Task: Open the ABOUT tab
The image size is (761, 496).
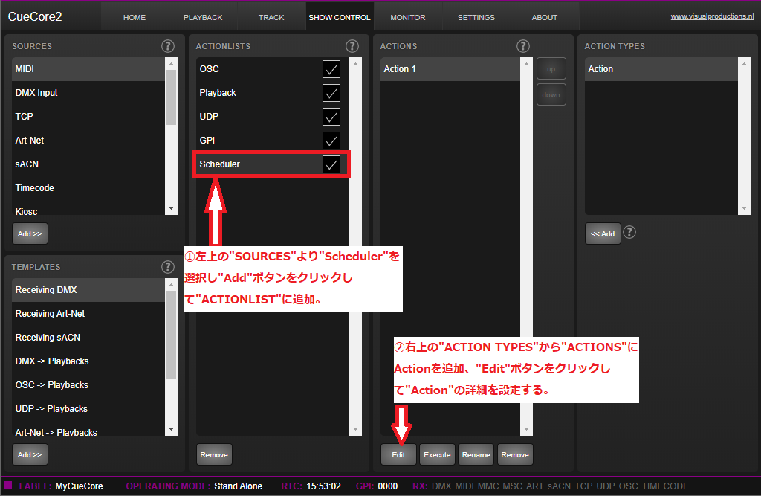Action: (x=545, y=18)
